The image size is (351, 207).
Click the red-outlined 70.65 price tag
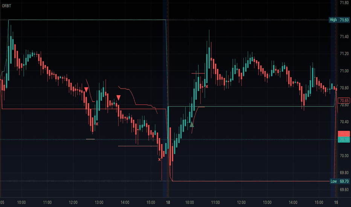pos(344,100)
